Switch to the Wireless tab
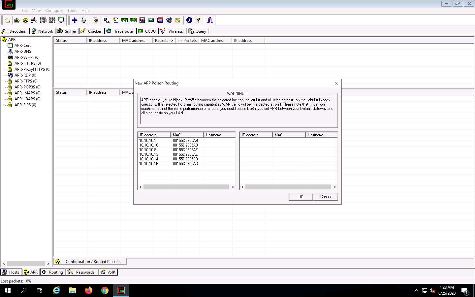Viewport: 475px width, 297px height. pos(172,31)
